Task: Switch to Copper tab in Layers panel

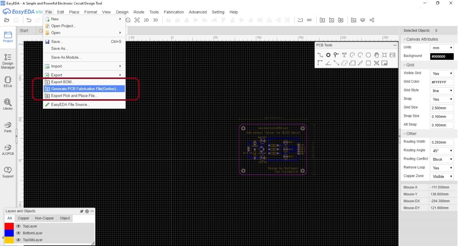Action: point(23,218)
